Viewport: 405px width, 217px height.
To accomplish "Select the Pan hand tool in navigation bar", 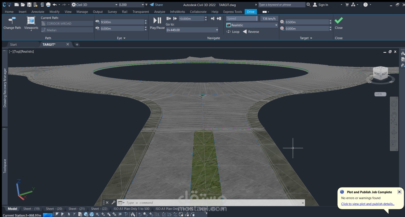I will tap(394, 115).
